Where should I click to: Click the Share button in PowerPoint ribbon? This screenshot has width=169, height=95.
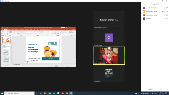click(x=74, y=30)
